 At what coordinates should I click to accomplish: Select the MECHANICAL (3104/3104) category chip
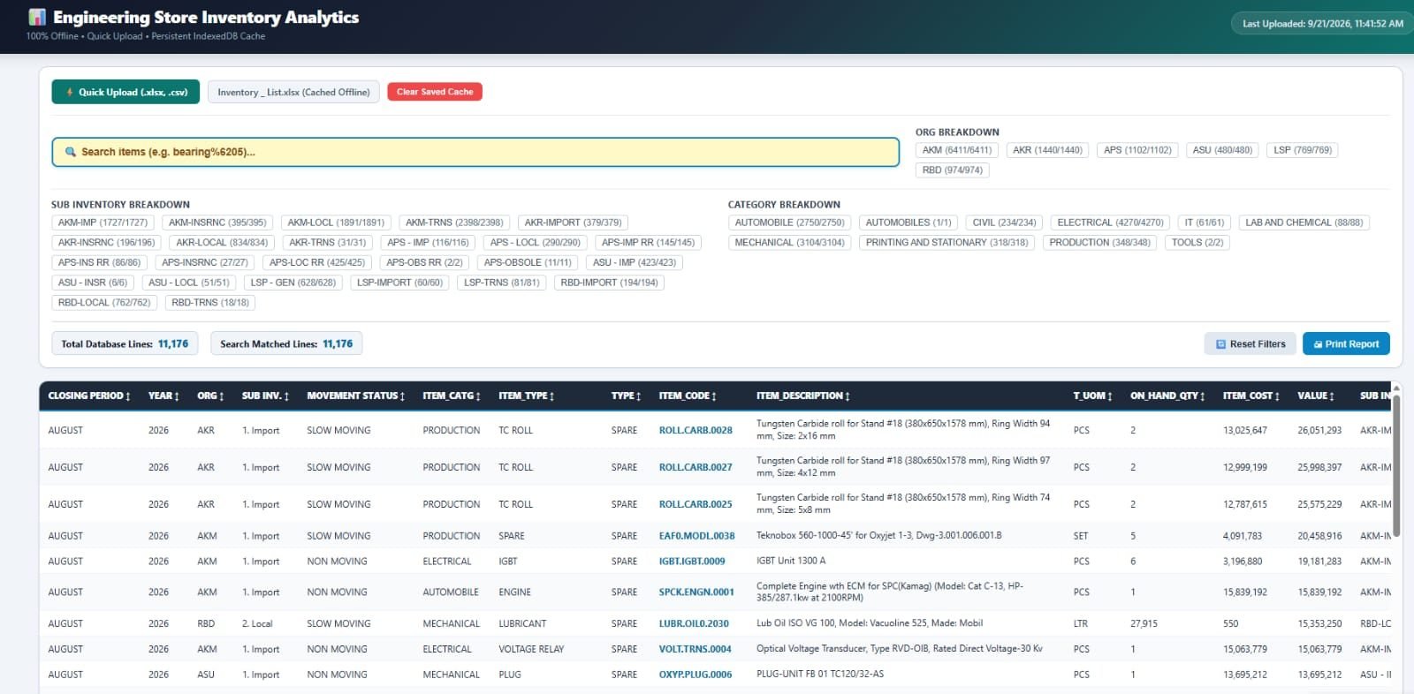(789, 242)
